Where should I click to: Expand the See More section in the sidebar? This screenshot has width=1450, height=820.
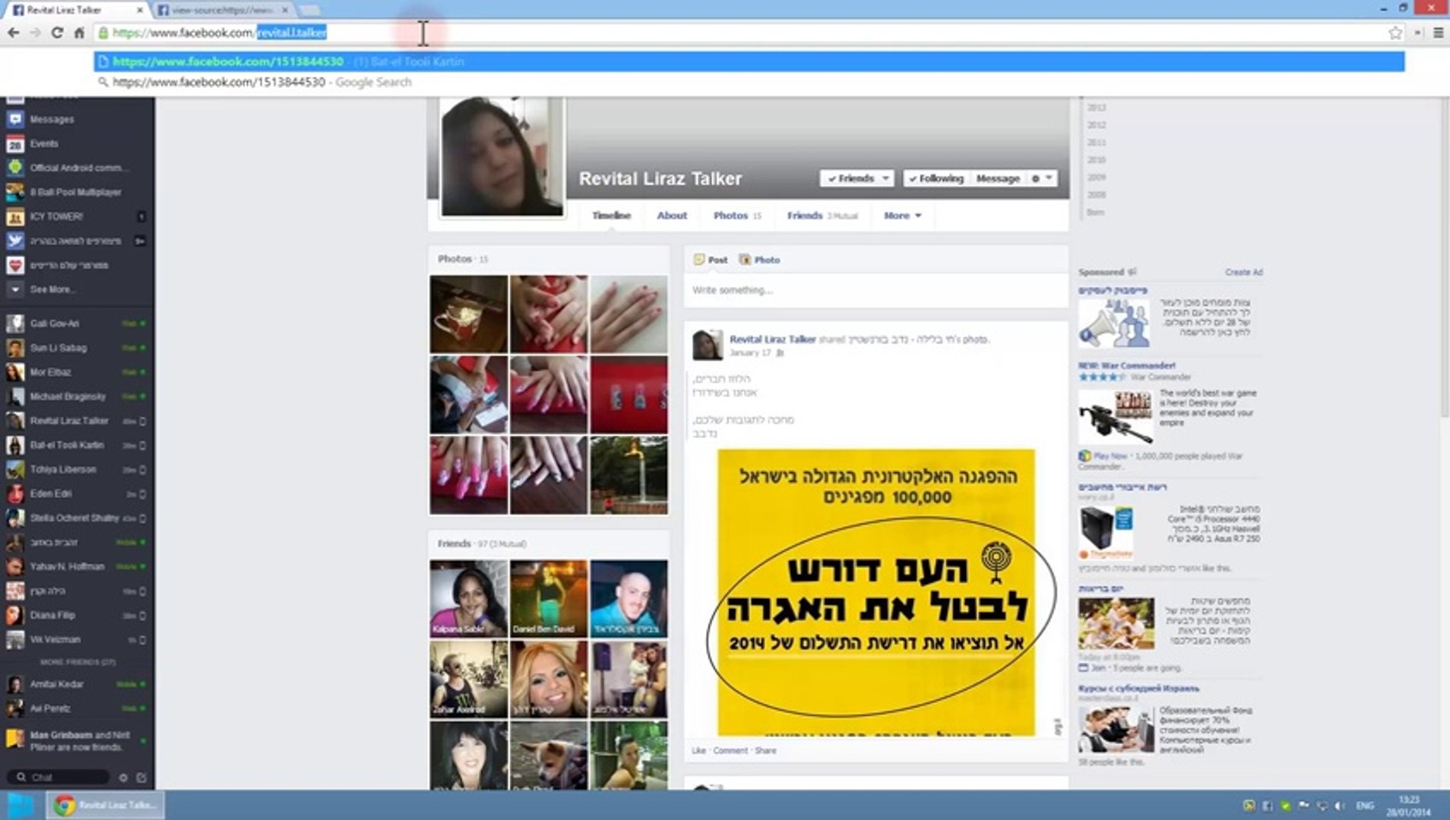(x=50, y=289)
